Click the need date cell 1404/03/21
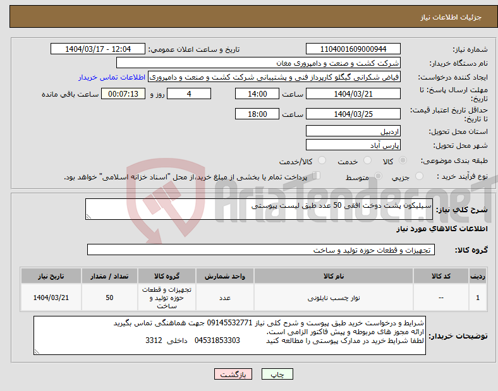The width and height of the screenshot is (498, 391). [x=51, y=298]
